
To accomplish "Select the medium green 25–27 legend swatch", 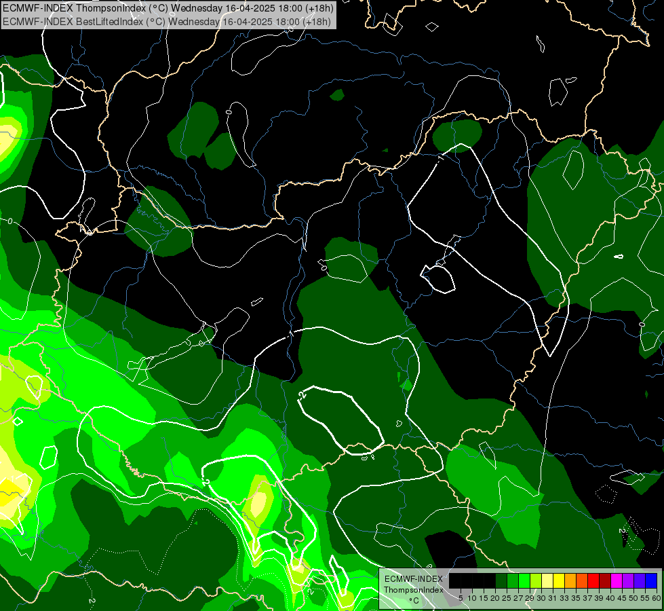I will 513,580.
